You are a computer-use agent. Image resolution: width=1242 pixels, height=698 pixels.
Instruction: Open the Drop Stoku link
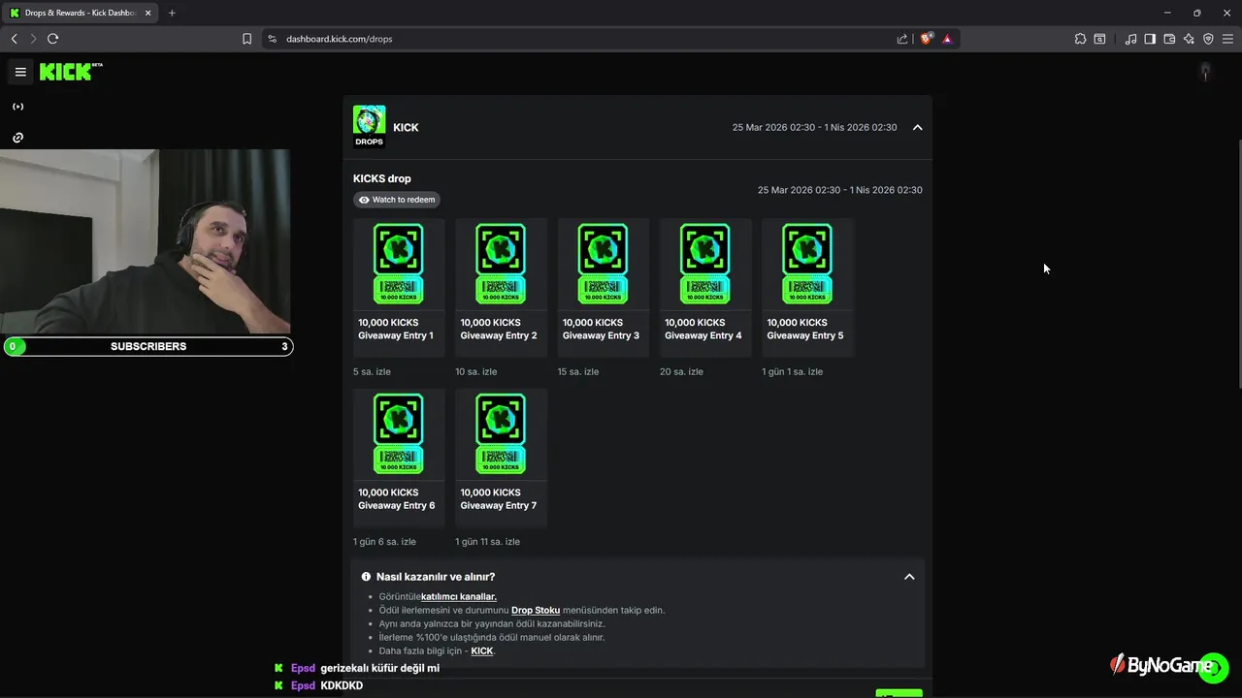tap(536, 611)
